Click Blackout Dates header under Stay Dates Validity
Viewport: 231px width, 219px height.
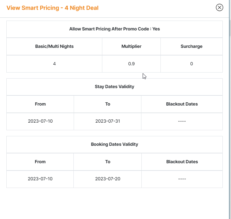point(182,104)
